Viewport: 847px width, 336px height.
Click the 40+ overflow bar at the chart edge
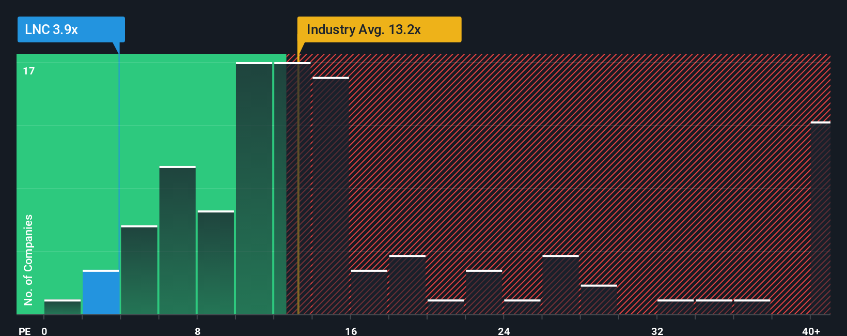click(x=821, y=218)
